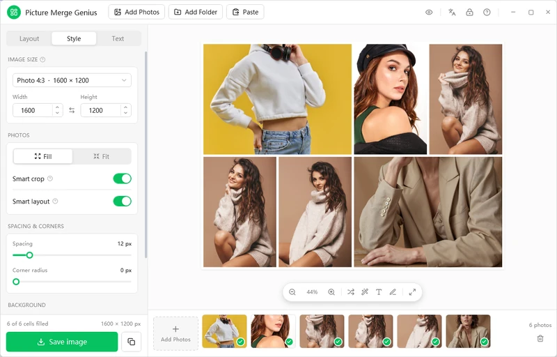Switch to the Style tab
This screenshot has height=357, width=557.
74,38
